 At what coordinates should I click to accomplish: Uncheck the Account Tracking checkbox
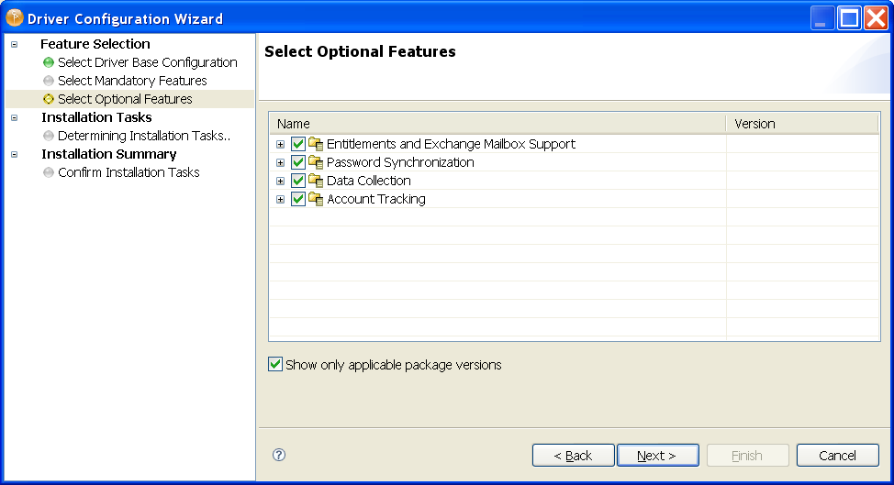pos(298,199)
